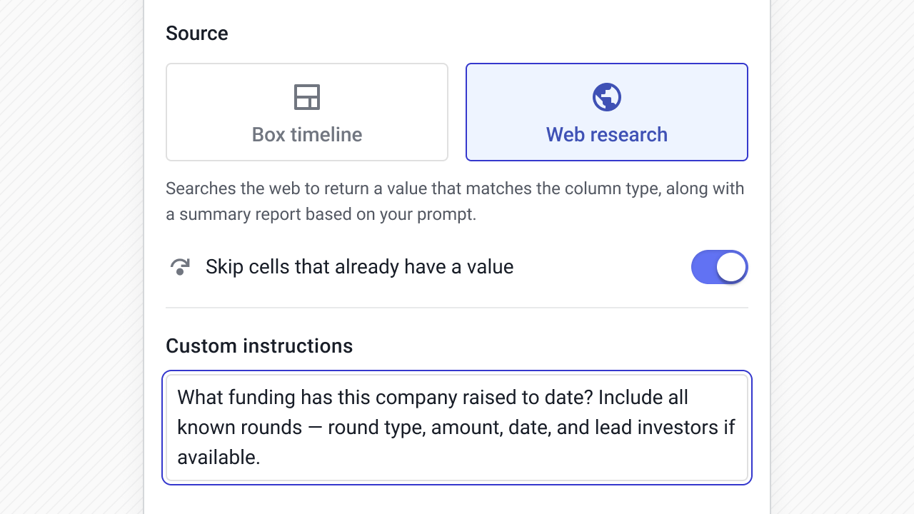Image resolution: width=914 pixels, height=514 pixels.
Task: Click inside the Custom instructions text box
Action: [457, 427]
